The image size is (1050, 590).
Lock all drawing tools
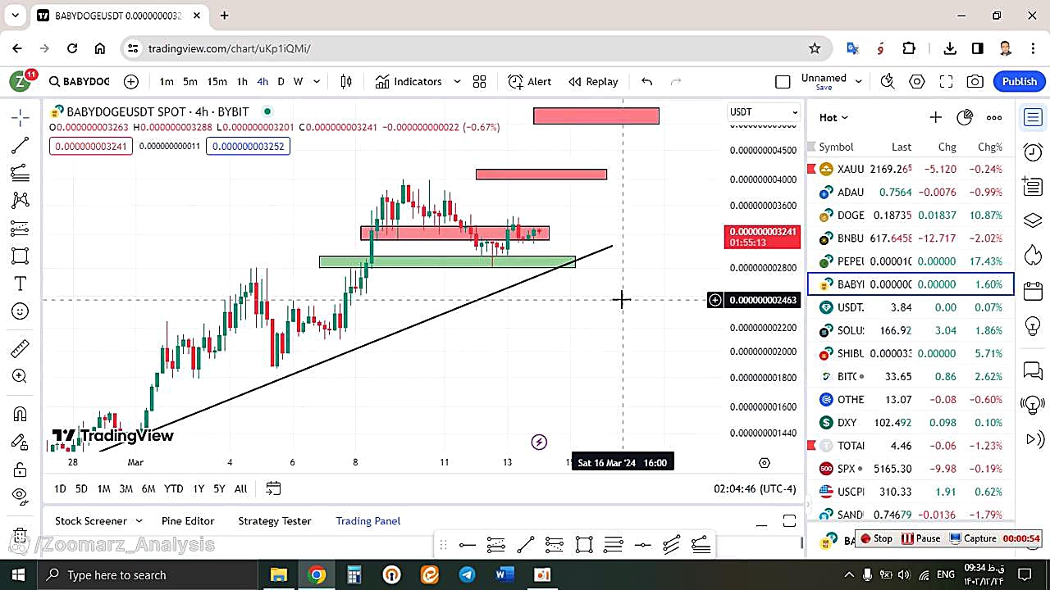click(21, 470)
